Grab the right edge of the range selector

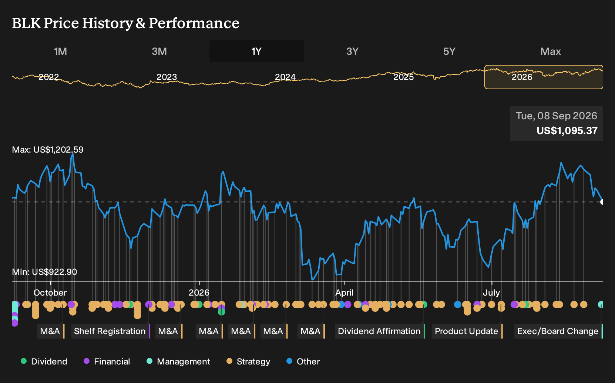click(603, 77)
